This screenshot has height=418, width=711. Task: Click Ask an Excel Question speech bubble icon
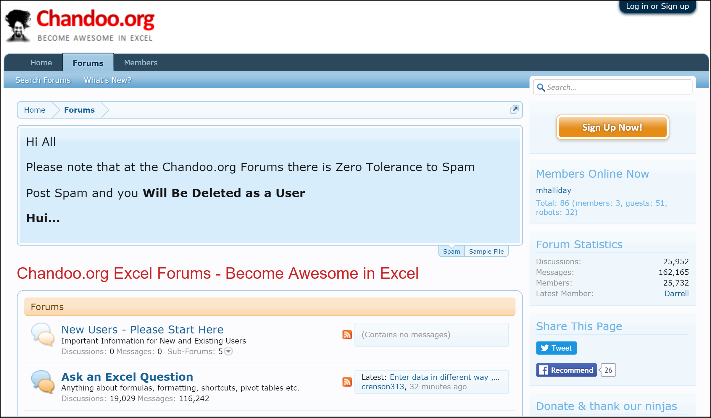click(43, 382)
